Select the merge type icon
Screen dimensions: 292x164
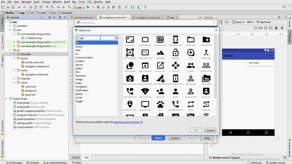(x=206, y=53)
